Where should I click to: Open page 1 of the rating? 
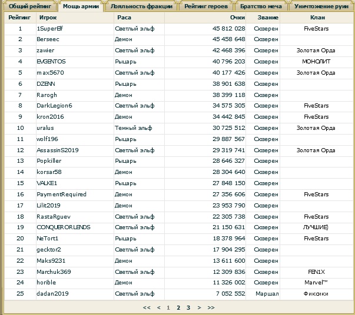pos(168,307)
